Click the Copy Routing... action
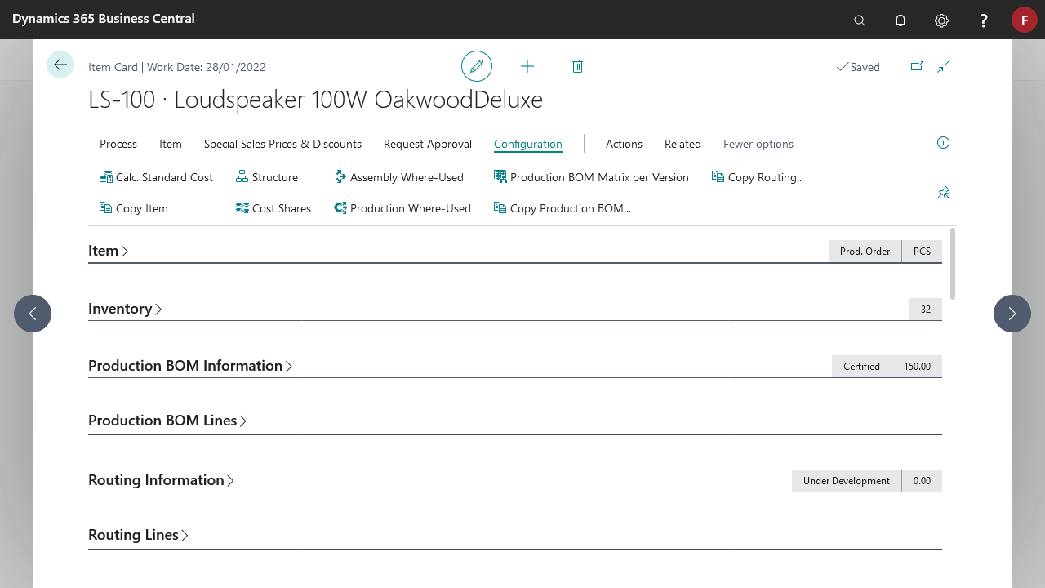Viewport: 1045px width, 588px height. click(758, 177)
